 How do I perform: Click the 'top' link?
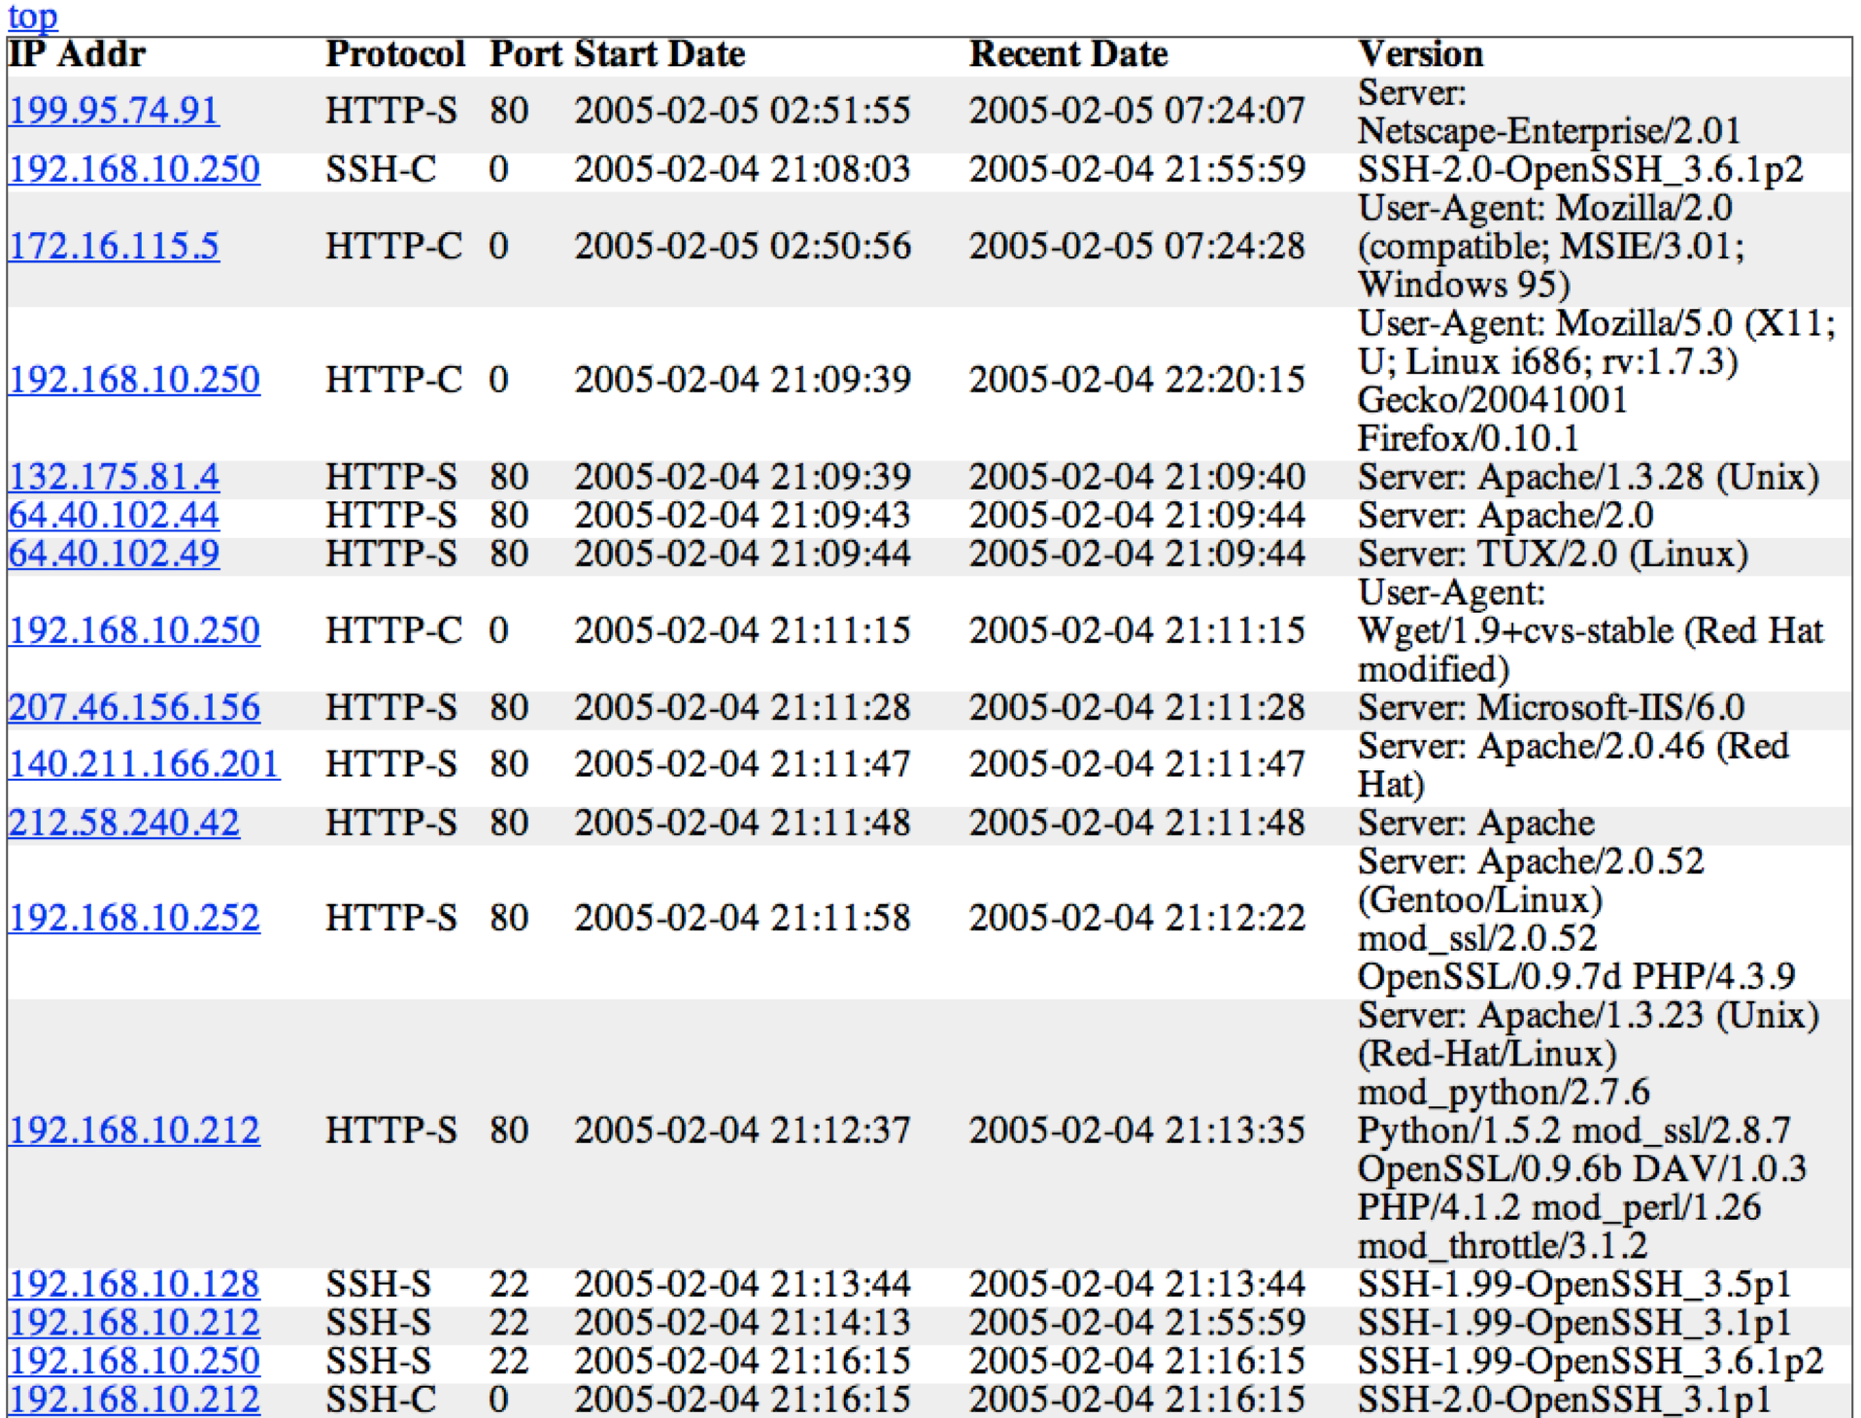(x=32, y=16)
